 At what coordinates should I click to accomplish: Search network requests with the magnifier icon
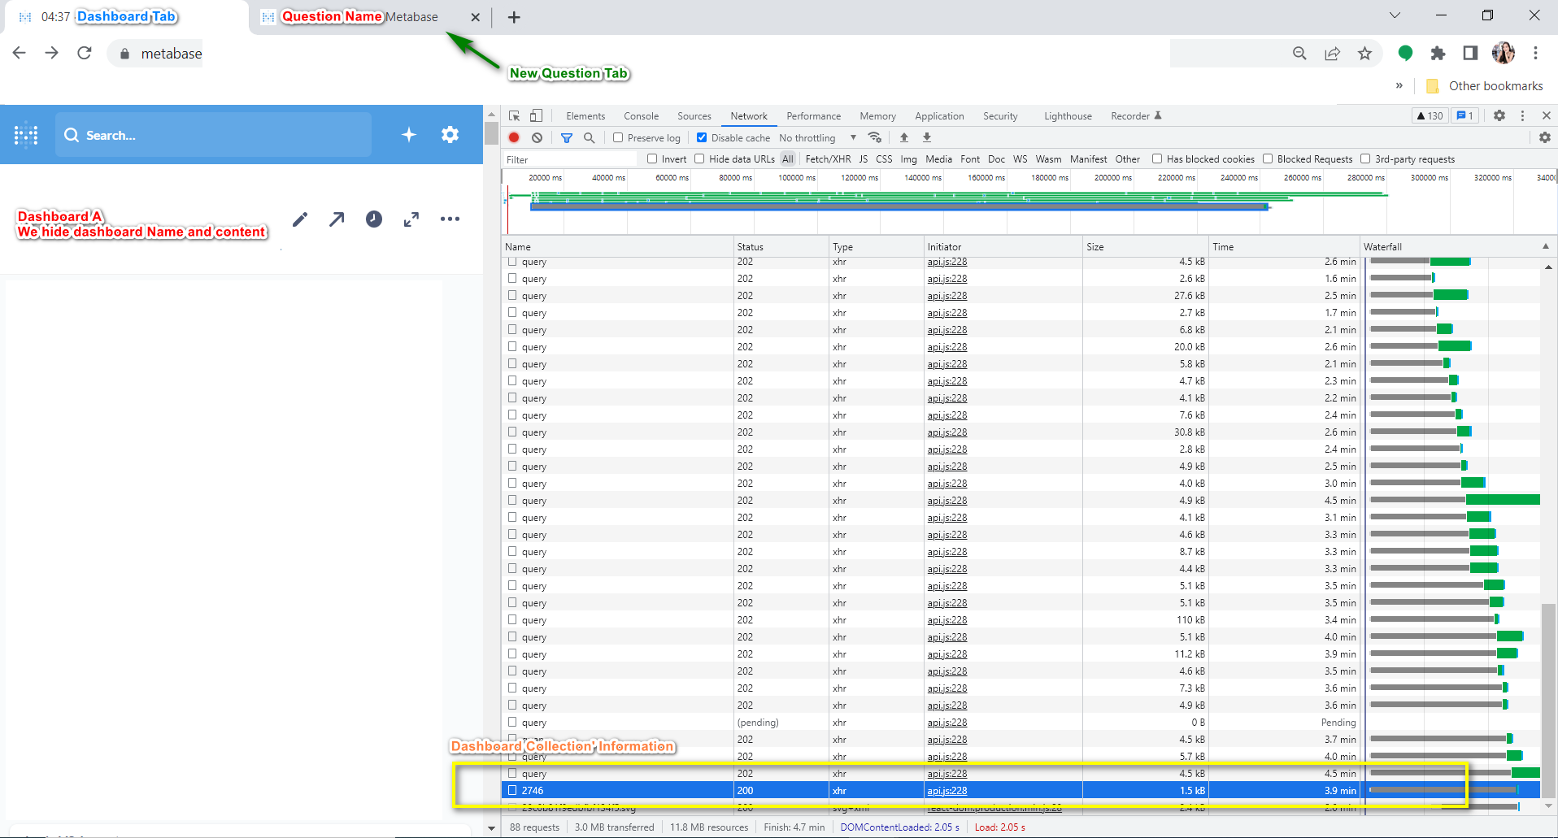coord(589,137)
